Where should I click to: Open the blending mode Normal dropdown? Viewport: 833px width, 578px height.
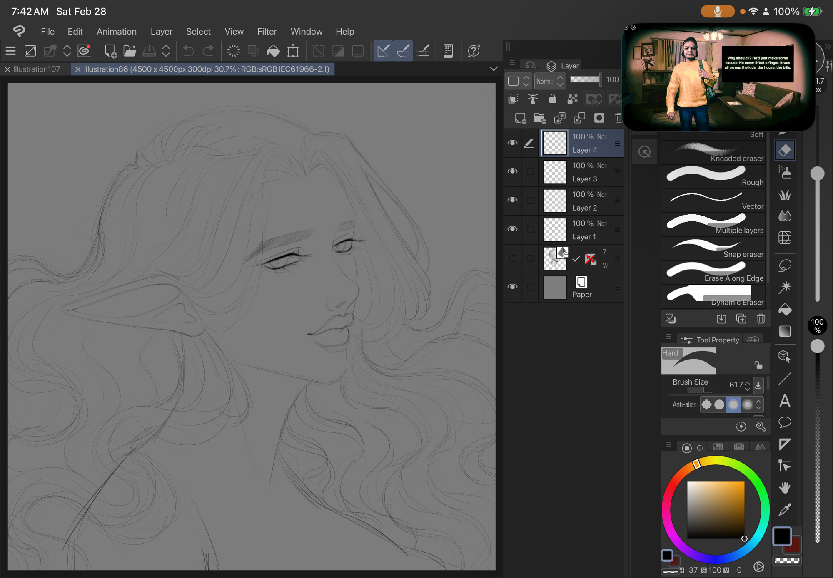pyautogui.click(x=550, y=81)
